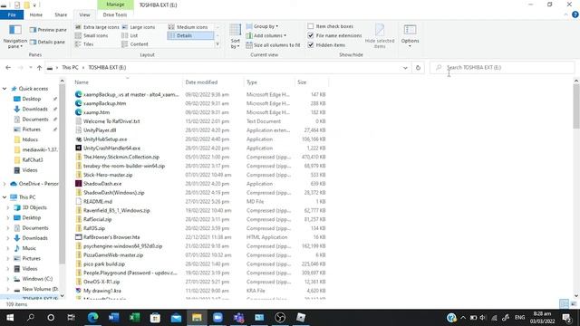Open Windows Start menu

point(10,318)
